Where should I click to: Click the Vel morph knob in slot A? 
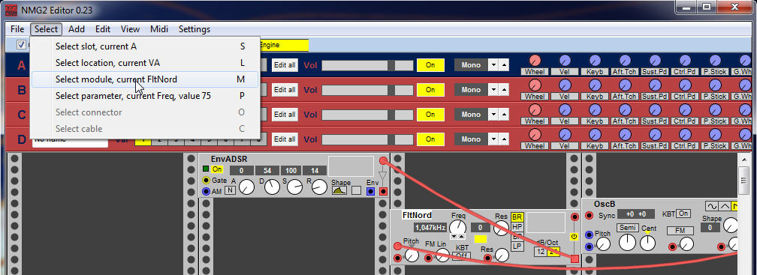click(x=565, y=61)
